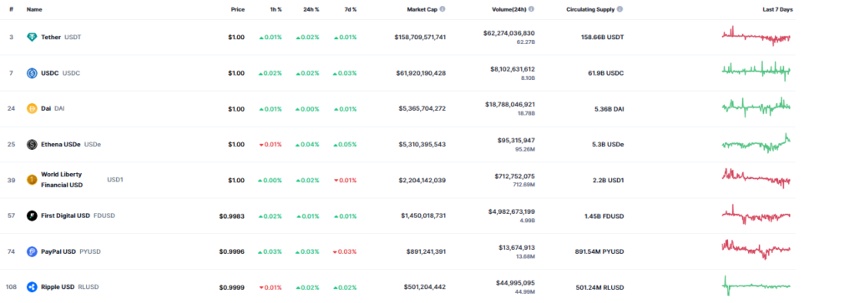Click the Tether coin logo icon
This screenshot has height=303, width=855.
[x=33, y=37]
